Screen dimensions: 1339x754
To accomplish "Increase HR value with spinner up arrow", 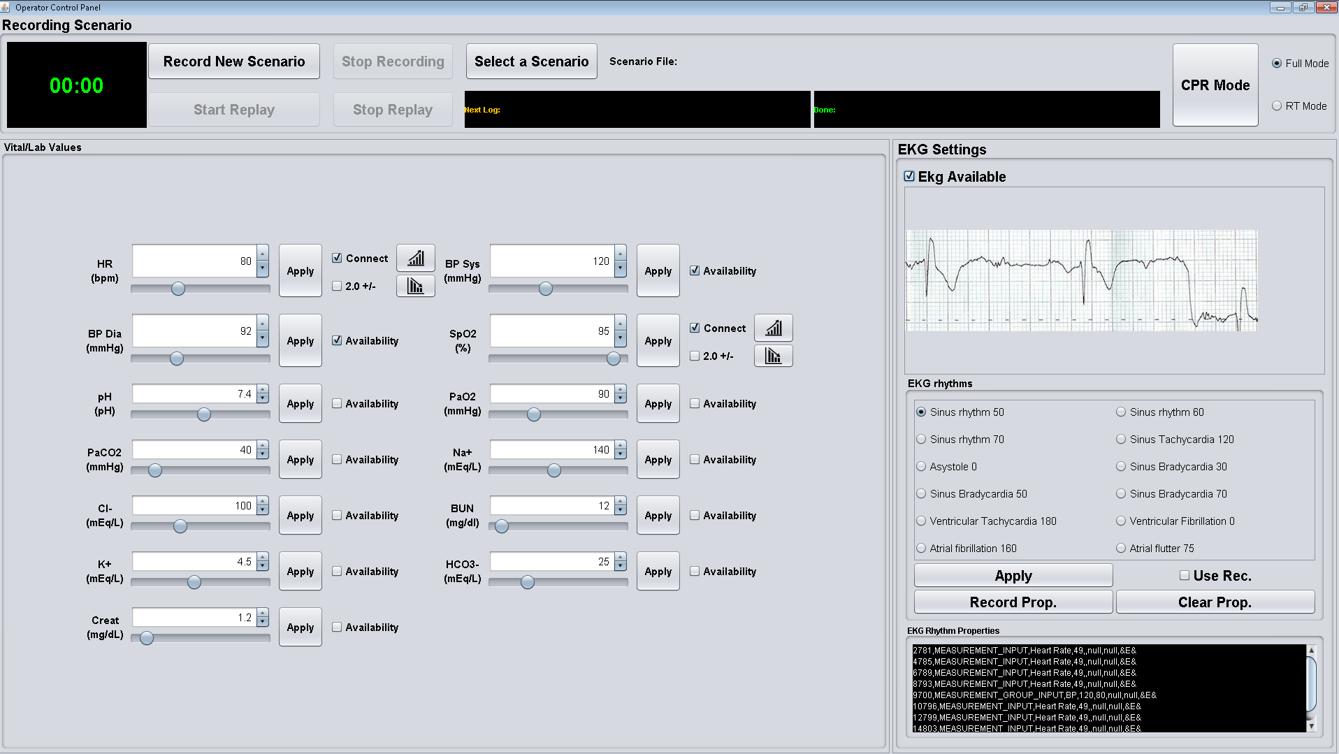I will (x=263, y=253).
